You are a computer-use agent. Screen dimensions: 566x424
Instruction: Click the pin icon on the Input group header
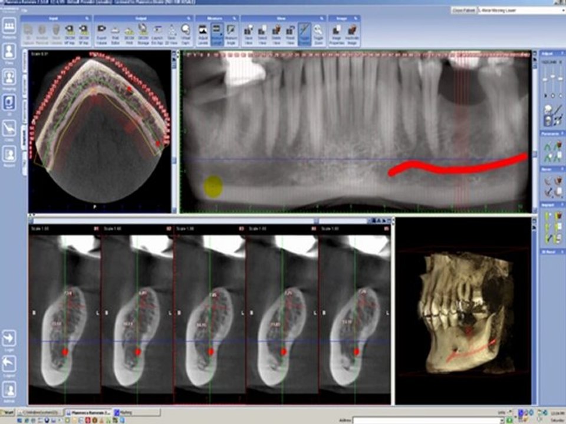pos(87,18)
